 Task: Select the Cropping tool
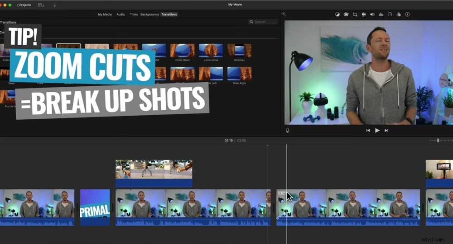355,14
